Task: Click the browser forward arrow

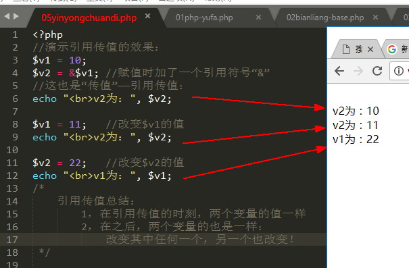Action: [358, 71]
